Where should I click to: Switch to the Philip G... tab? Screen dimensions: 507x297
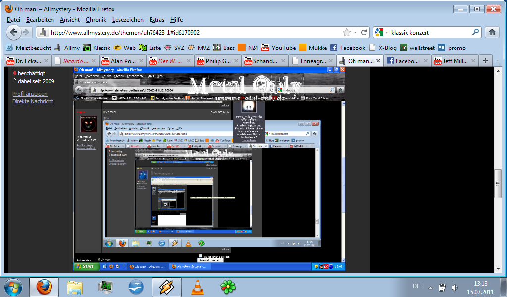(218, 61)
